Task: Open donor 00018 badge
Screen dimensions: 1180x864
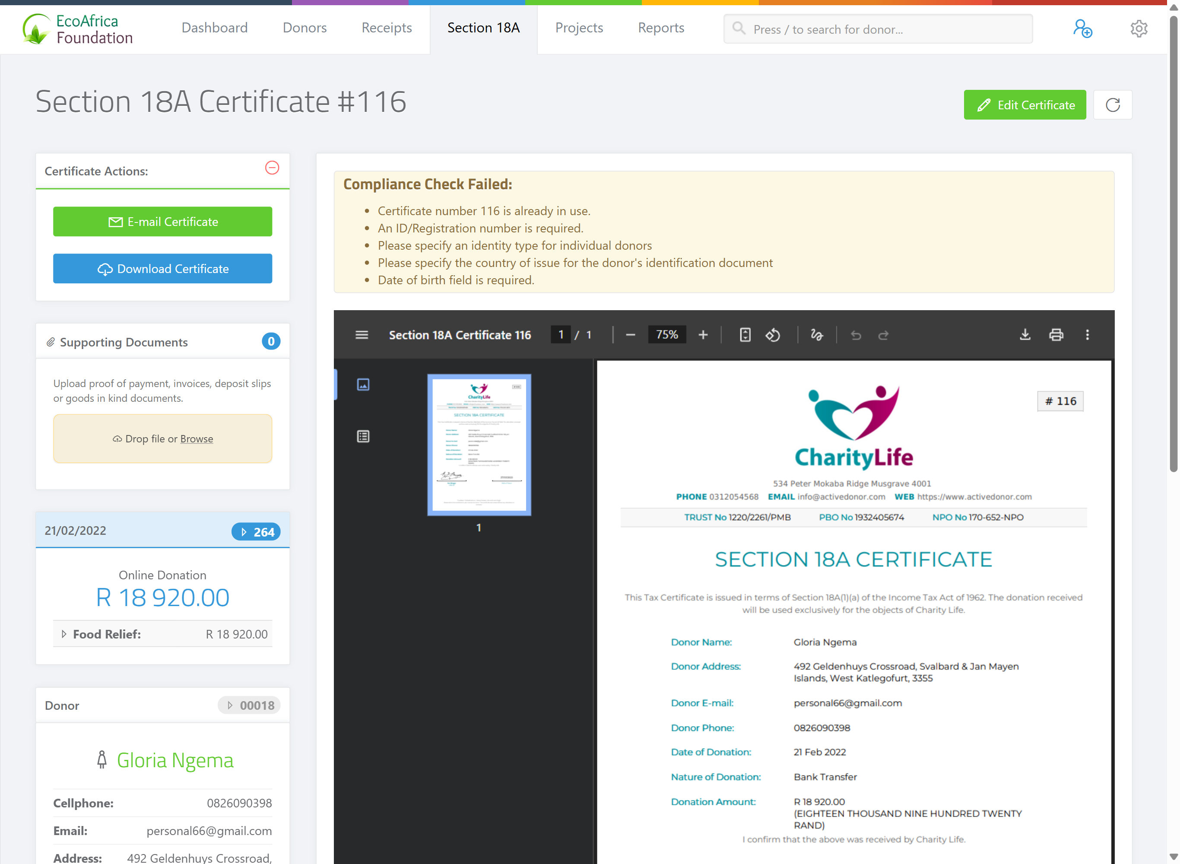Action: click(x=249, y=705)
